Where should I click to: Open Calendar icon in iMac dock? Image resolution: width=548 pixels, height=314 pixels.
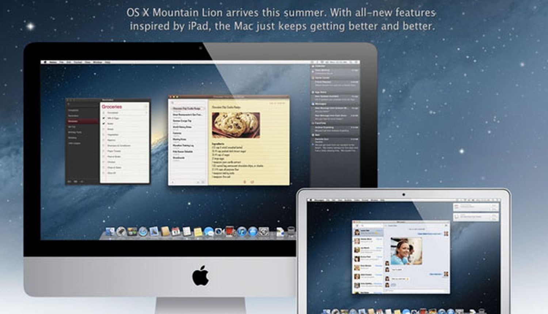point(176,231)
